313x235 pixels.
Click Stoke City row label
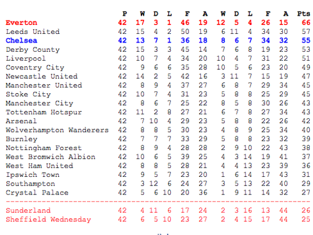pyautogui.click(x=28, y=94)
